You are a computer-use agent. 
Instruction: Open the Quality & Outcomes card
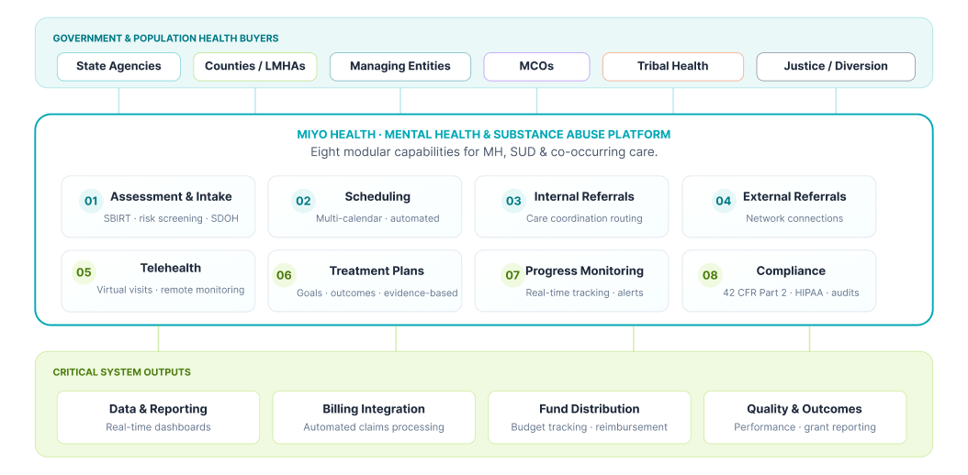coord(805,417)
